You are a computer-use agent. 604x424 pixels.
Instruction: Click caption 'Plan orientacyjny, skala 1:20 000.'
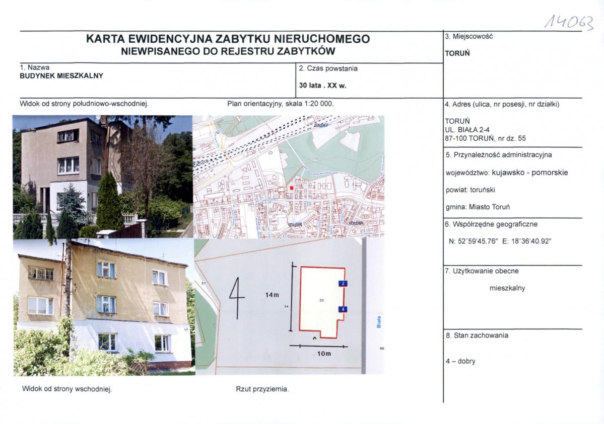click(281, 104)
